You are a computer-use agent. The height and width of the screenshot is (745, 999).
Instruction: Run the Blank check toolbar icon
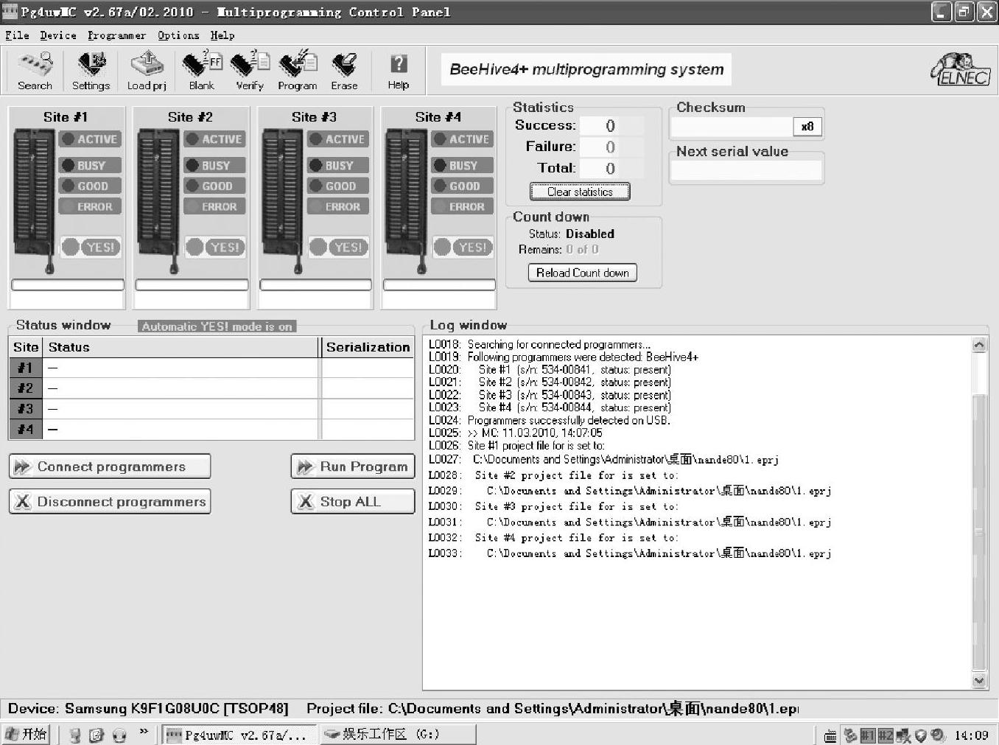(202, 71)
